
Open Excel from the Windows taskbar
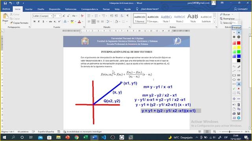[x=85, y=137]
